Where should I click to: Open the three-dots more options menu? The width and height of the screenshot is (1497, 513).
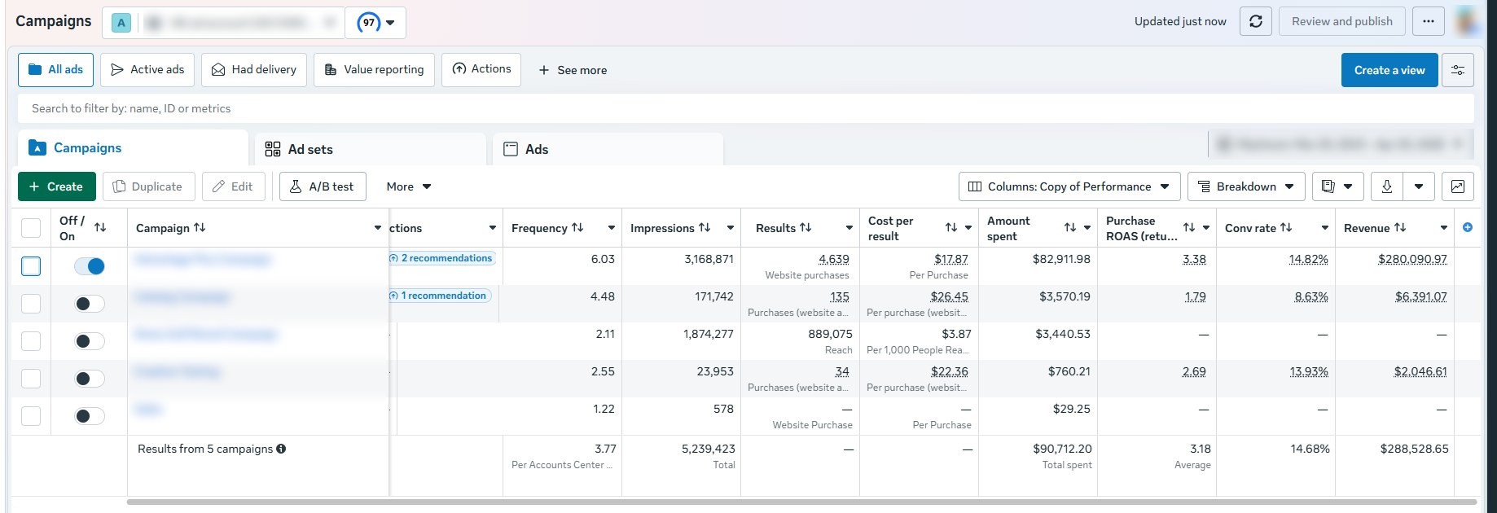pyautogui.click(x=1429, y=22)
